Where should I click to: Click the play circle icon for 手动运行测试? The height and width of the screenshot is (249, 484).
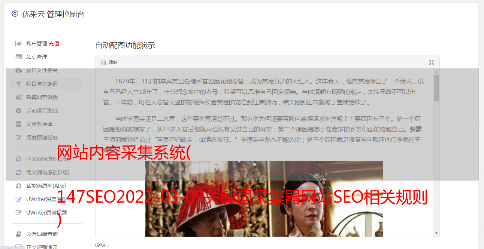[x=18, y=111]
